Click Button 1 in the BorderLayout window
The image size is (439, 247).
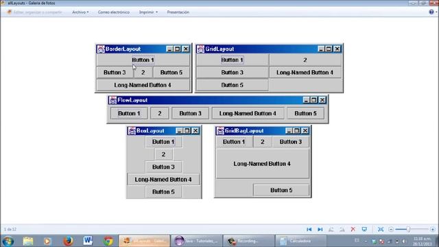tap(143, 60)
